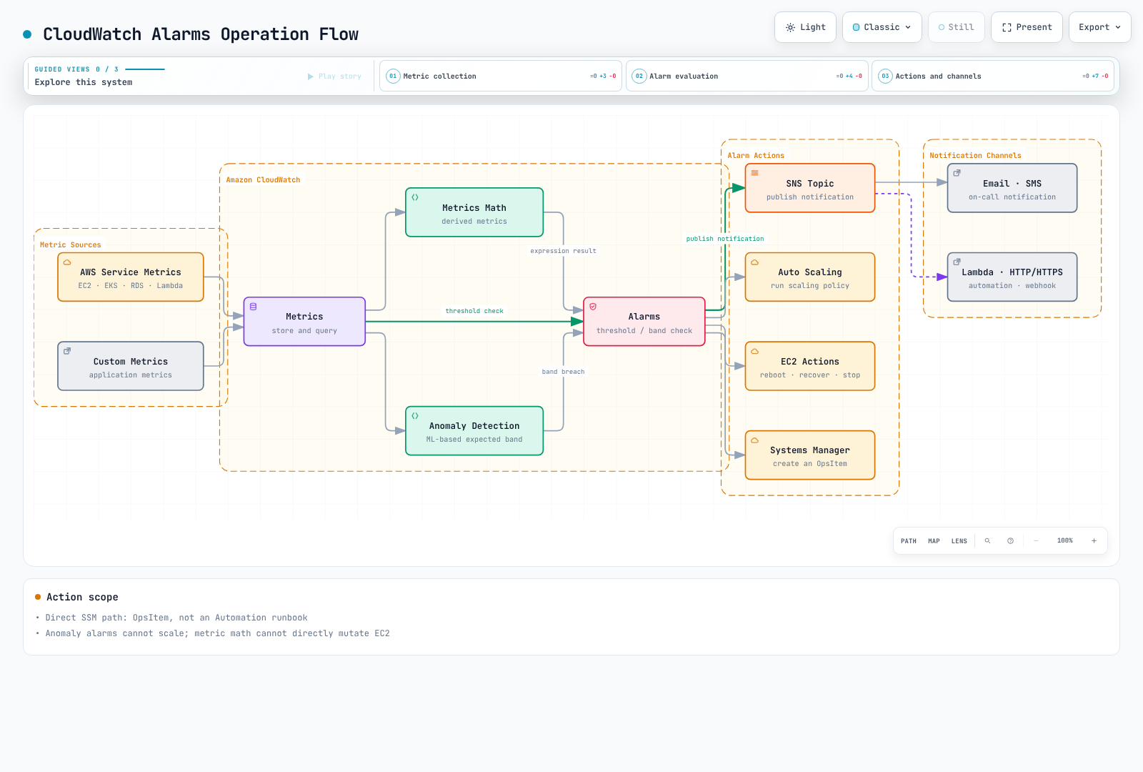
Task: Switch to PATH view mode
Action: click(909, 541)
